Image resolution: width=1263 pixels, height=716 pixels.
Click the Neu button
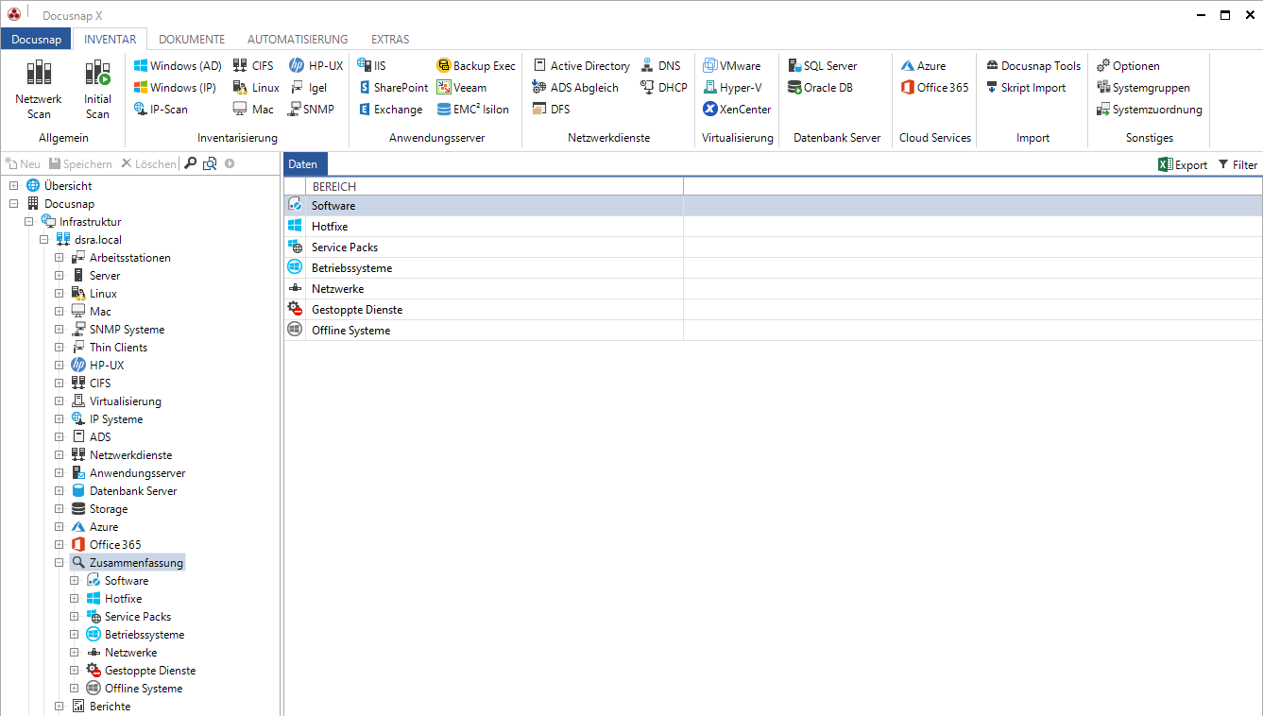[x=23, y=164]
